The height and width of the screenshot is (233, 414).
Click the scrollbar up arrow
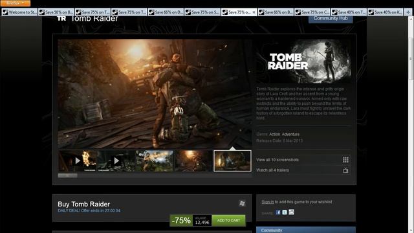point(411,19)
